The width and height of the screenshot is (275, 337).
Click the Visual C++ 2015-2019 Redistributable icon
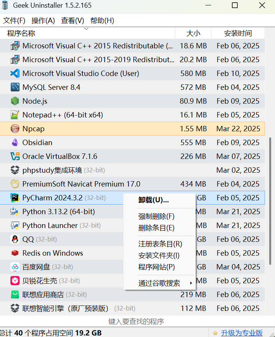click(15, 59)
